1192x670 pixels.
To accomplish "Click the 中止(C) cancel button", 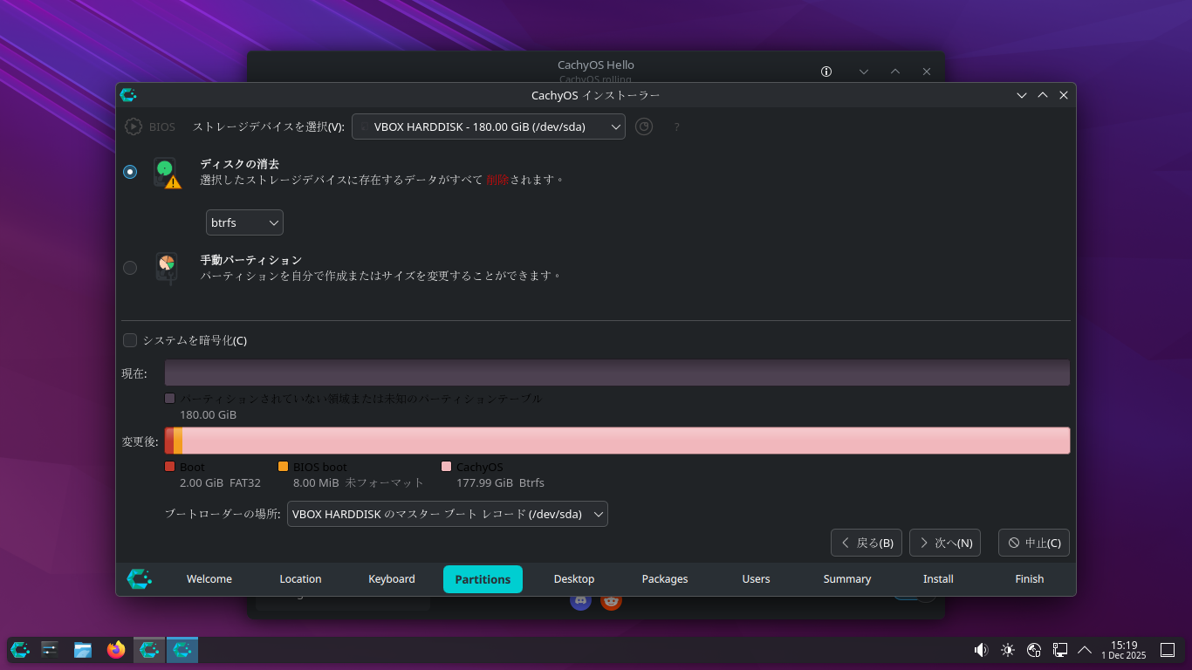I will [x=1034, y=543].
